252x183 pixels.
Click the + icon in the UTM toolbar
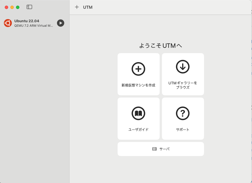pyautogui.click(x=77, y=7)
